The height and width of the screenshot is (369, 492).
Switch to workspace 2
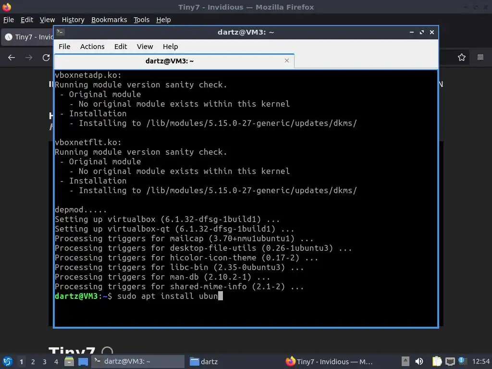33,362
